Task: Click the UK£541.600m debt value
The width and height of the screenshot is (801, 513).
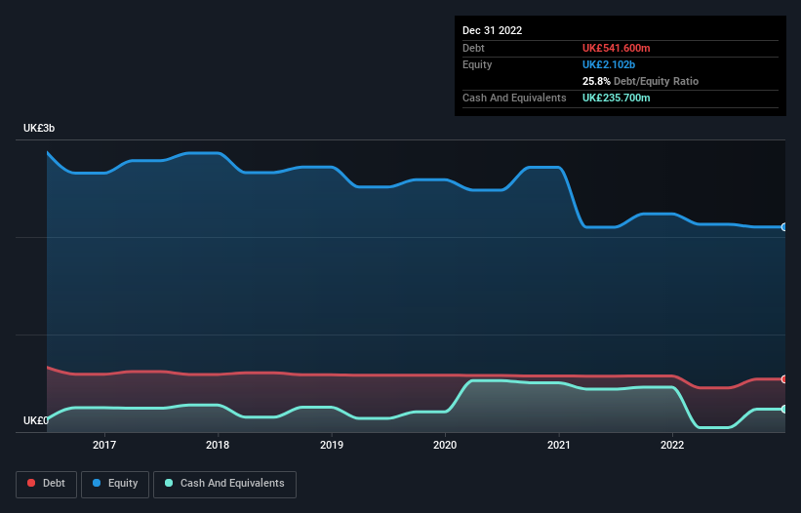Action: pyautogui.click(x=616, y=48)
